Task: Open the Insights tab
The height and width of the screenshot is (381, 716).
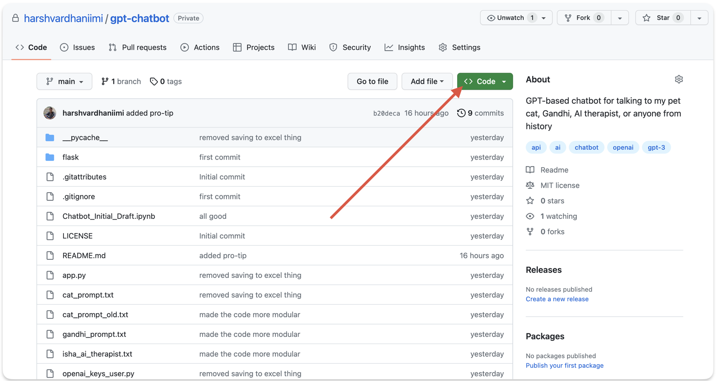Action: click(405, 48)
